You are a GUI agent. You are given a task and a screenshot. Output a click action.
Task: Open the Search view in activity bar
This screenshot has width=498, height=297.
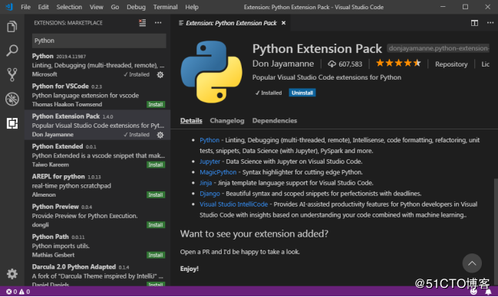(x=12, y=51)
